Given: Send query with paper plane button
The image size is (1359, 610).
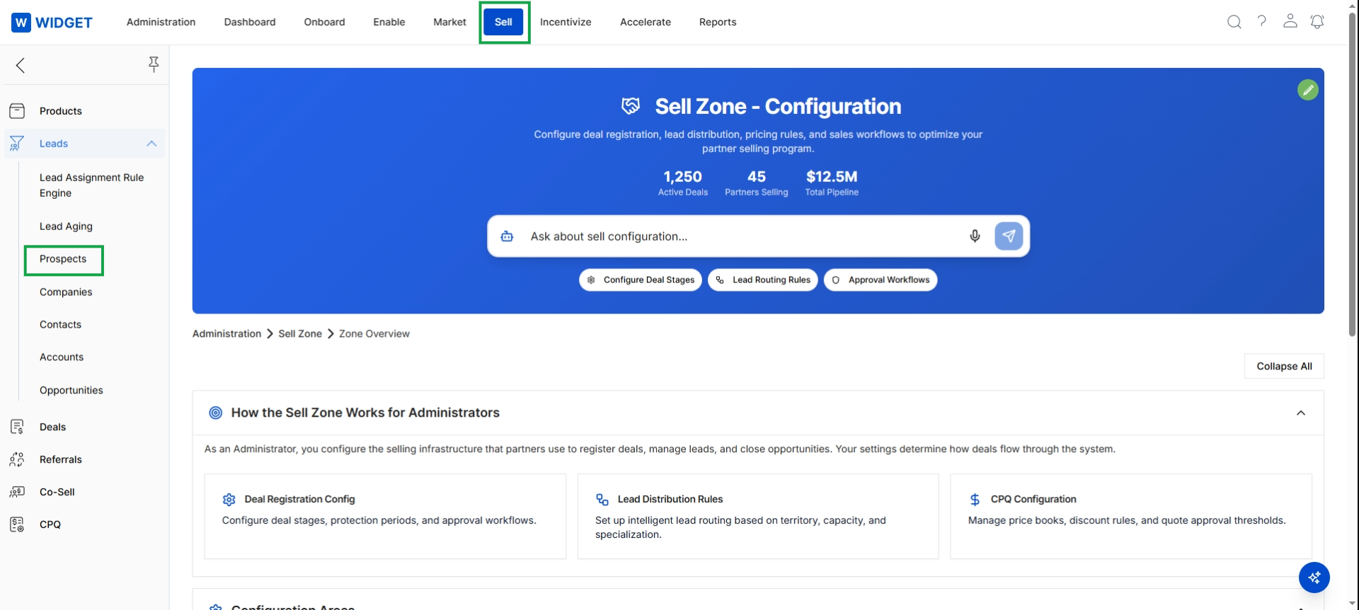Looking at the screenshot, I should [1009, 236].
